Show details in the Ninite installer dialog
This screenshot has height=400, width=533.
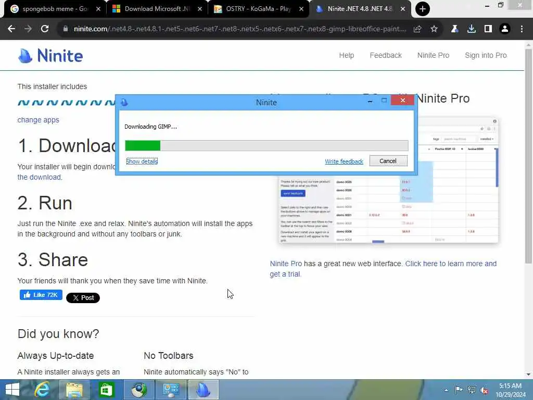(142, 161)
